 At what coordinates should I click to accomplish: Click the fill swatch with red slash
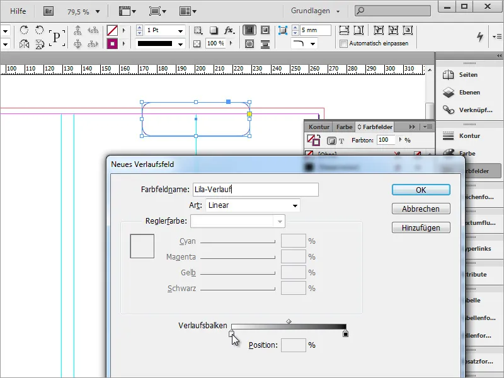tap(112, 30)
